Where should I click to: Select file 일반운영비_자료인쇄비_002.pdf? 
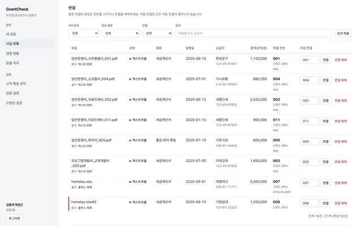coord(94,99)
